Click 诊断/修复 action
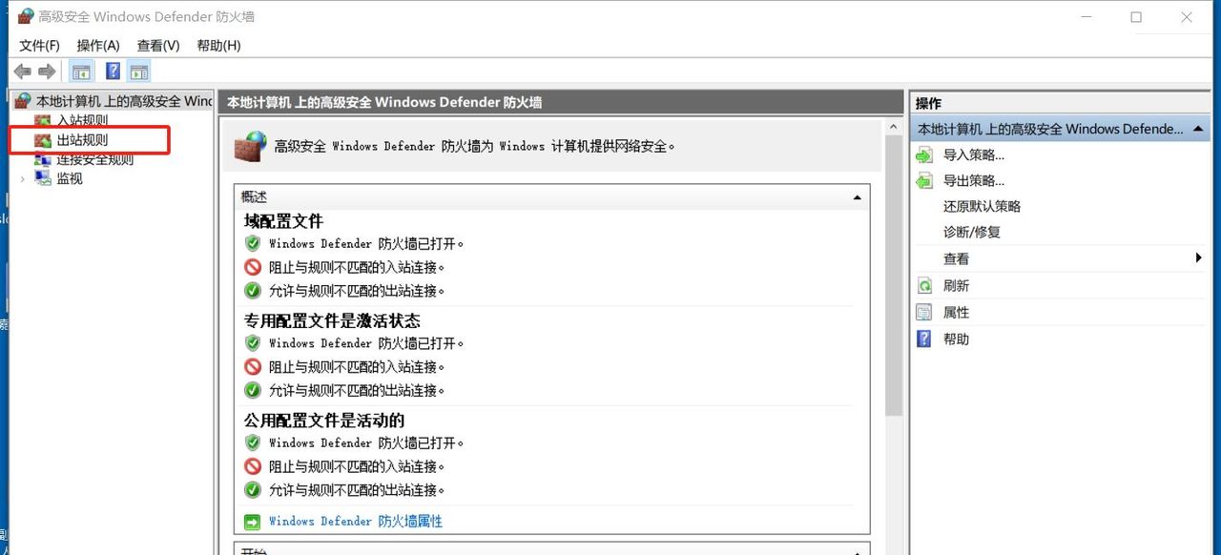 coord(971,232)
